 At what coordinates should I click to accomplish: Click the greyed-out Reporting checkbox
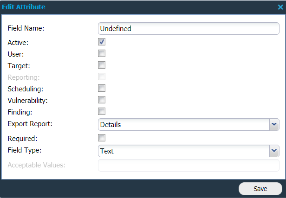click(x=102, y=77)
